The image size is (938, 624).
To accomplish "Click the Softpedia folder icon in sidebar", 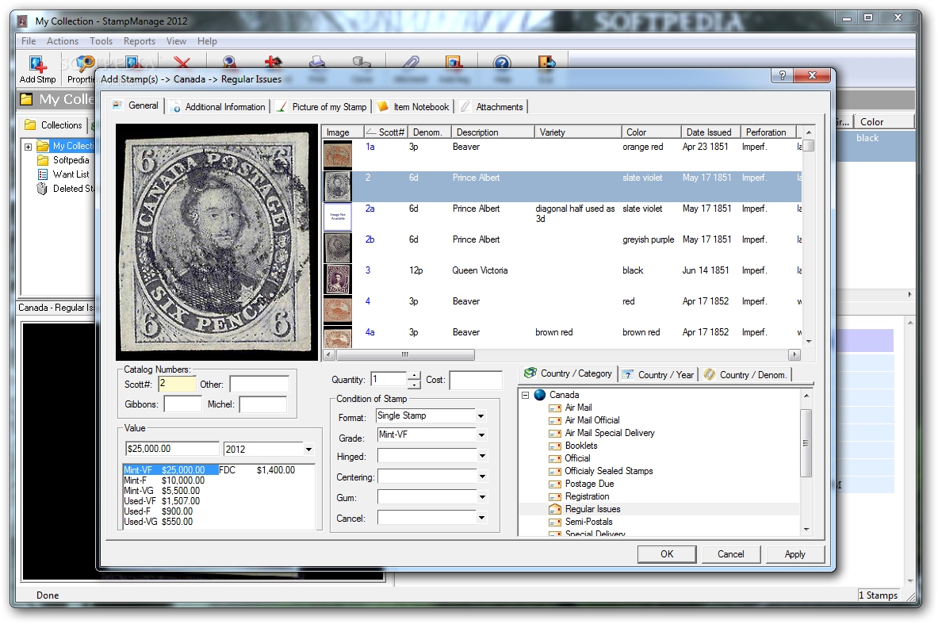I will point(43,160).
